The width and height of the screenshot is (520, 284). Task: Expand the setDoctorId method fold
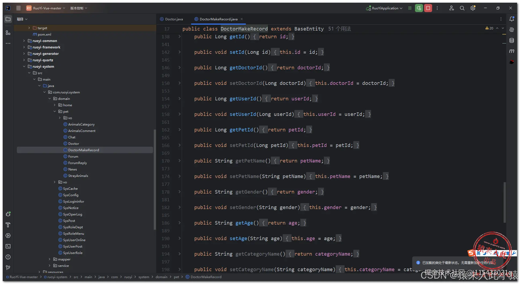[179, 83]
